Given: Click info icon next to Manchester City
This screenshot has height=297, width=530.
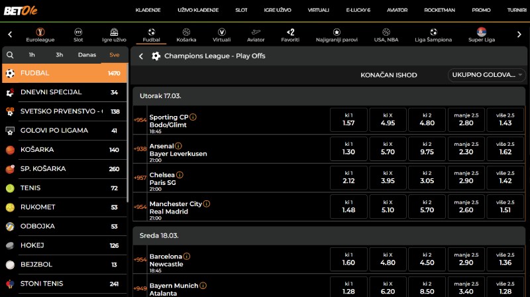Looking at the screenshot, I should click(x=207, y=204).
